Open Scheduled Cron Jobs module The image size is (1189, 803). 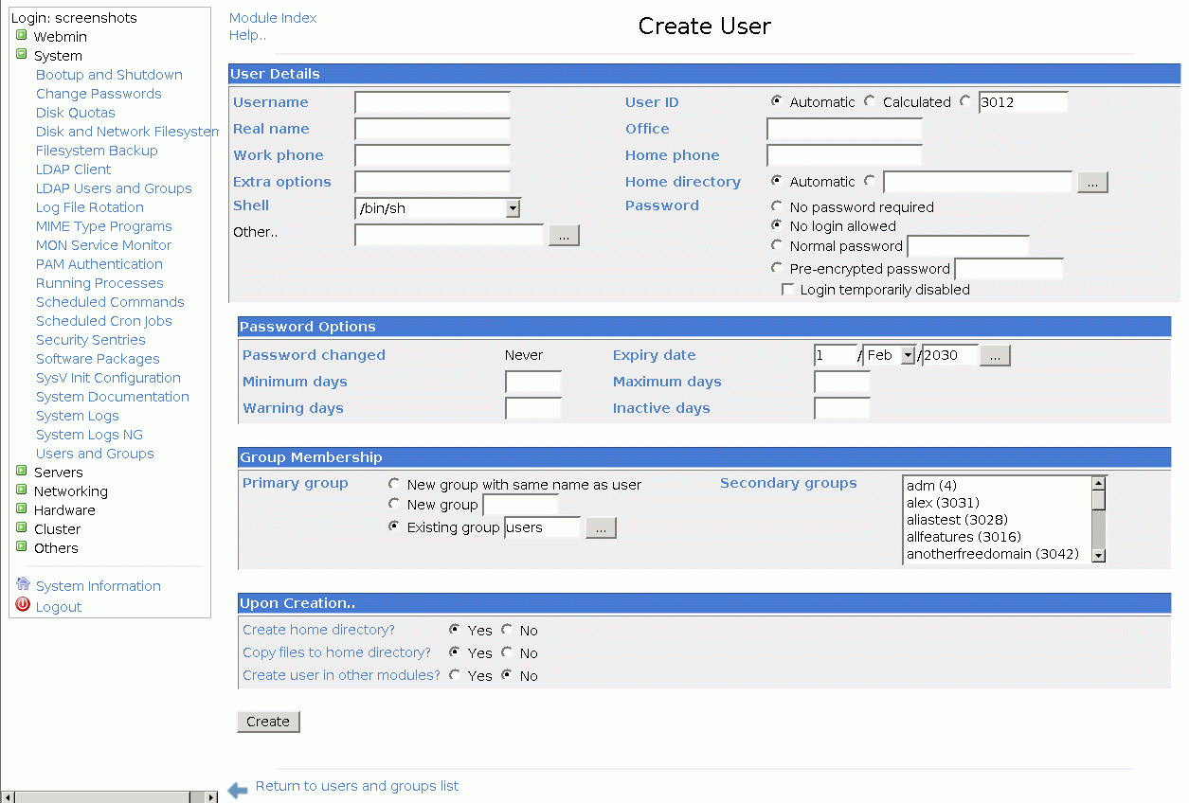pos(104,321)
